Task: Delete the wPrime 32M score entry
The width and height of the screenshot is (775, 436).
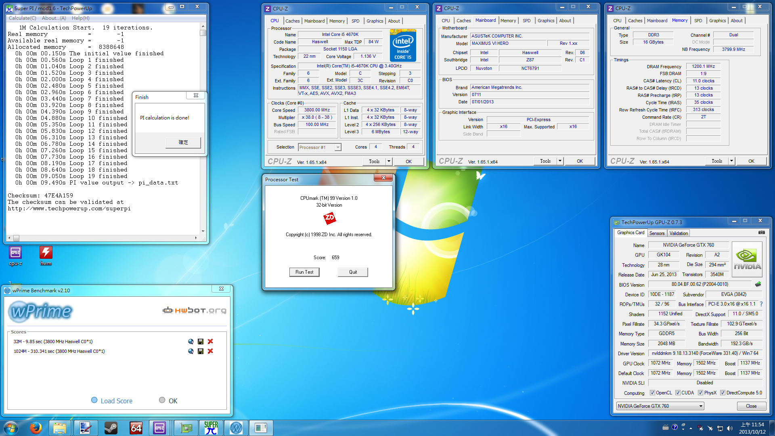Action: [x=210, y=342]
